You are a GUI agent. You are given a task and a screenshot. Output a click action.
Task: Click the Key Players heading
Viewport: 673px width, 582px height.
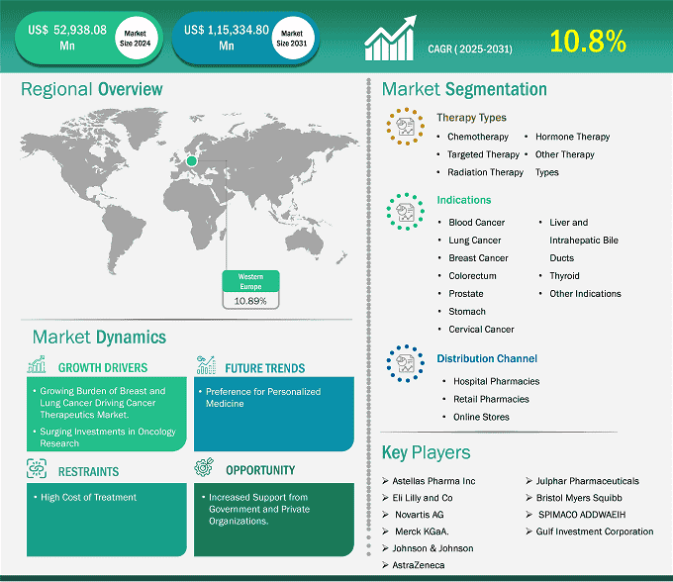tap(427, 452)
